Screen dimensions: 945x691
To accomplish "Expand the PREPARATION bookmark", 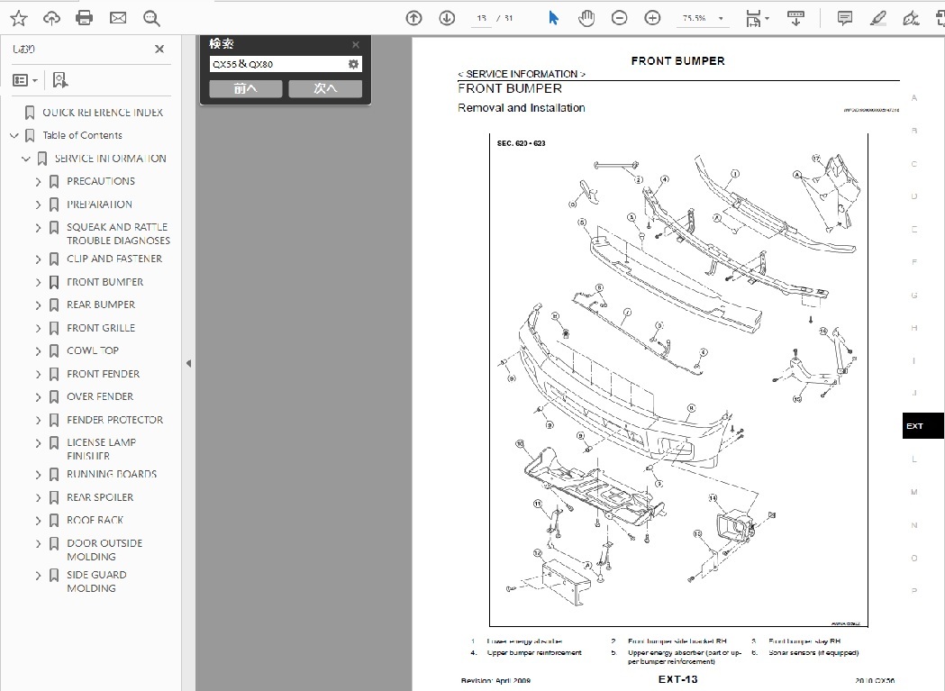I will point(38,205).
